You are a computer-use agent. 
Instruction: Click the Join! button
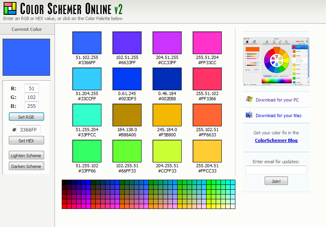[276, 181]
